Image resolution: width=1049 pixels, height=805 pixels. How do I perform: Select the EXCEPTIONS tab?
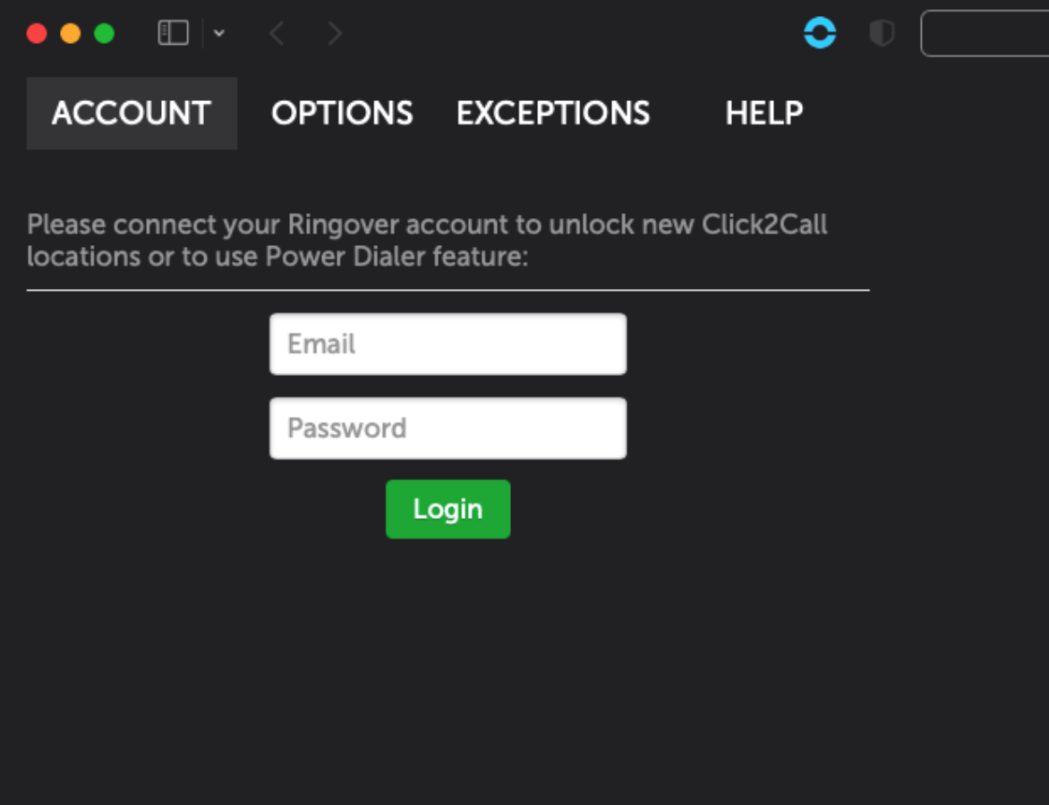[x=553, y=114]
